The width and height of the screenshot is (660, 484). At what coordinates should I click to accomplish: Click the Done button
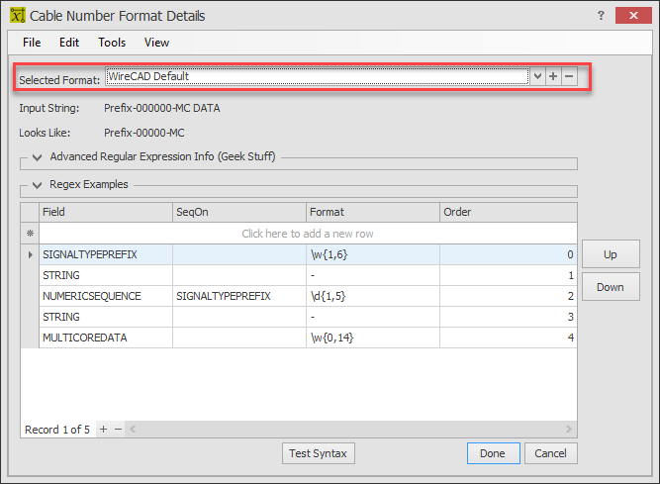(494, 453)
